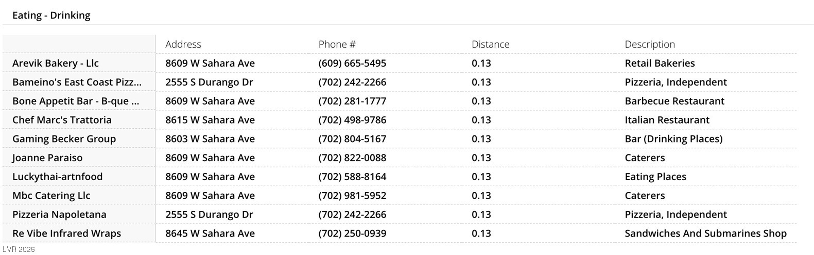814x255 pixels.
Task: Click the 8615 W Sahara Ave address
Action: click(x=210, y=120)
